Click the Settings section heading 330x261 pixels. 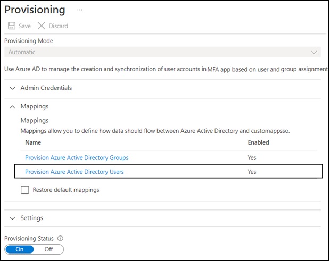[32, 218]
